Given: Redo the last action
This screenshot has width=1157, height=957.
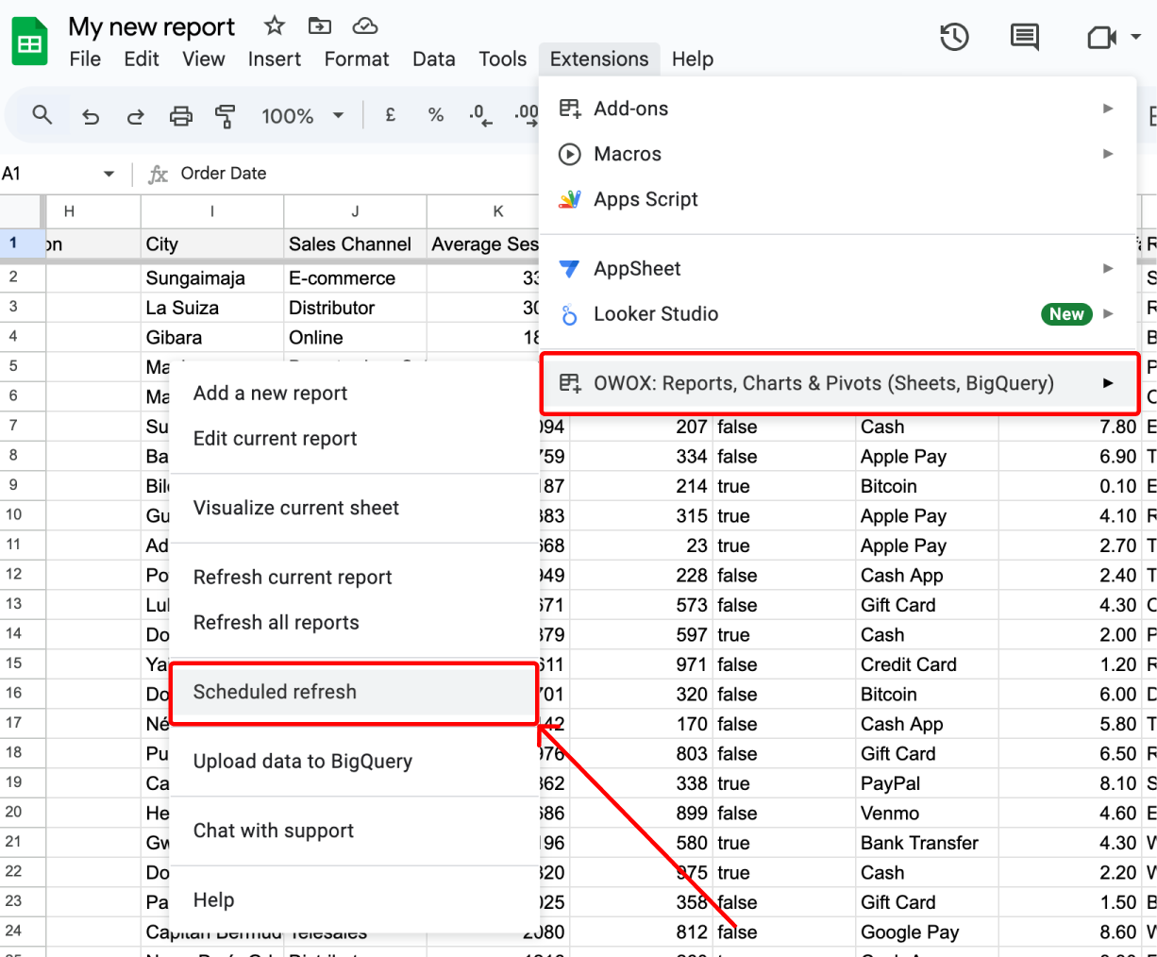Looking at the screenshot, I should pos(136,116).
